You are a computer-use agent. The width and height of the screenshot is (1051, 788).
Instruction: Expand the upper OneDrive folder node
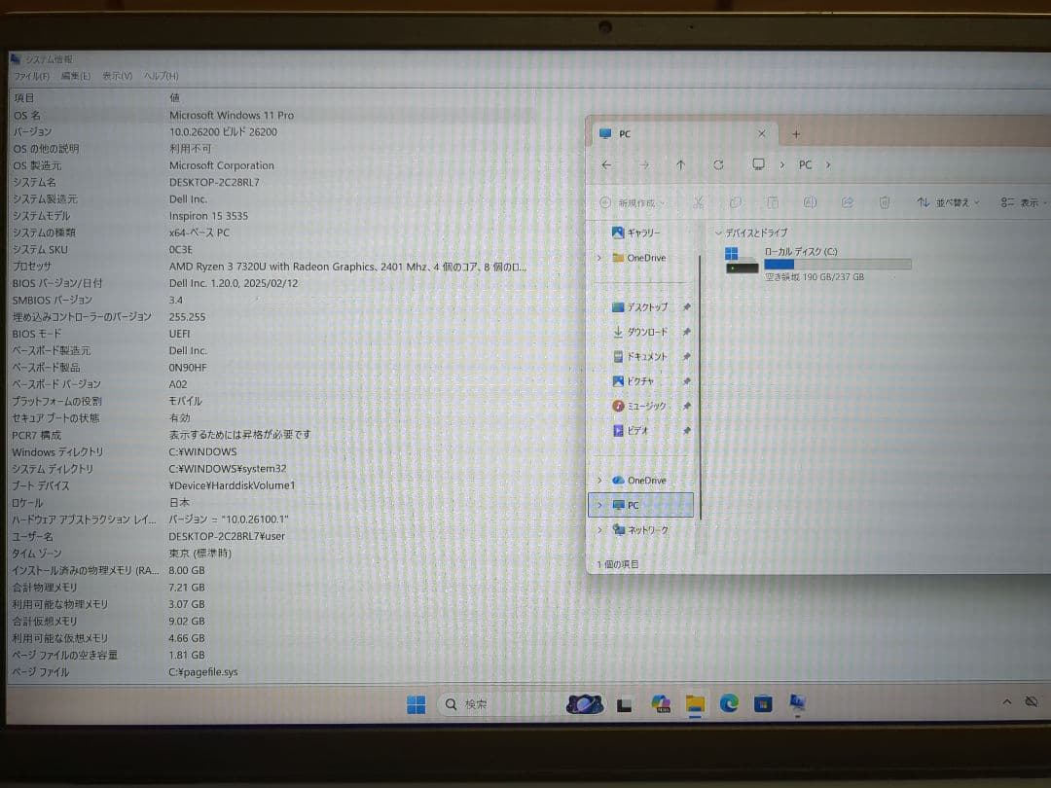coord(599,257)
